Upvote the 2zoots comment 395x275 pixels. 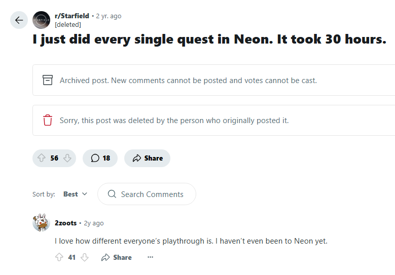pyautogui.click(x=59, y=257)
